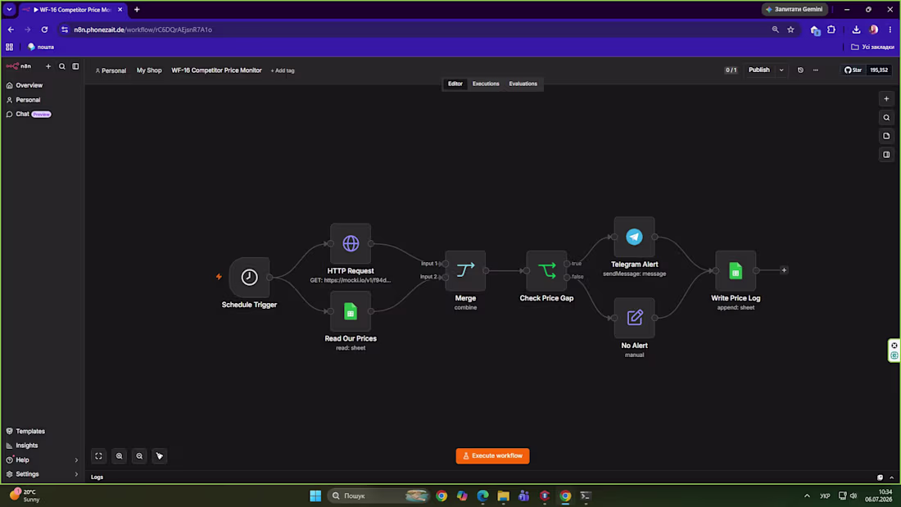Zoom in on the canvas
Image resolution: width=901 pixels, height=507 pixels.
[x=119, y=456]
